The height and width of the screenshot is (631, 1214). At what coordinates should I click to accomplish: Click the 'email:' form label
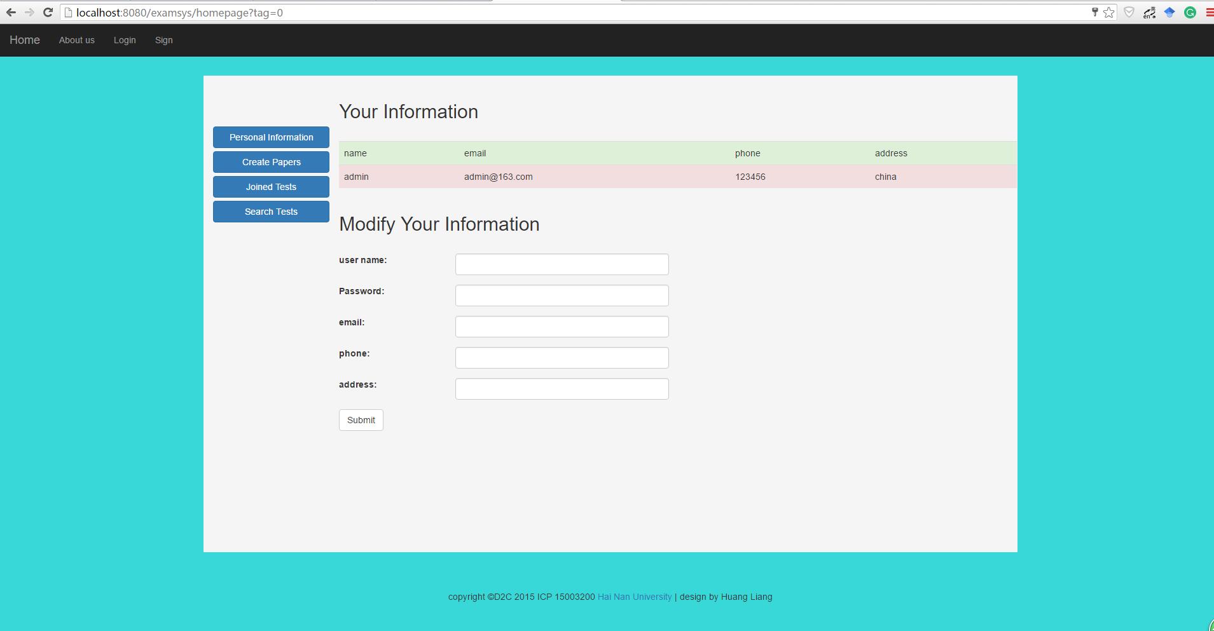pyautogui.click(x=352, y=322)
